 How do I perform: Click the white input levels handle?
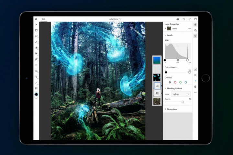[187, 60]
